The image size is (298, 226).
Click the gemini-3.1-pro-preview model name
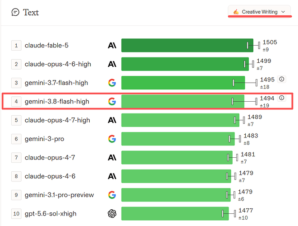click(60, 195)
